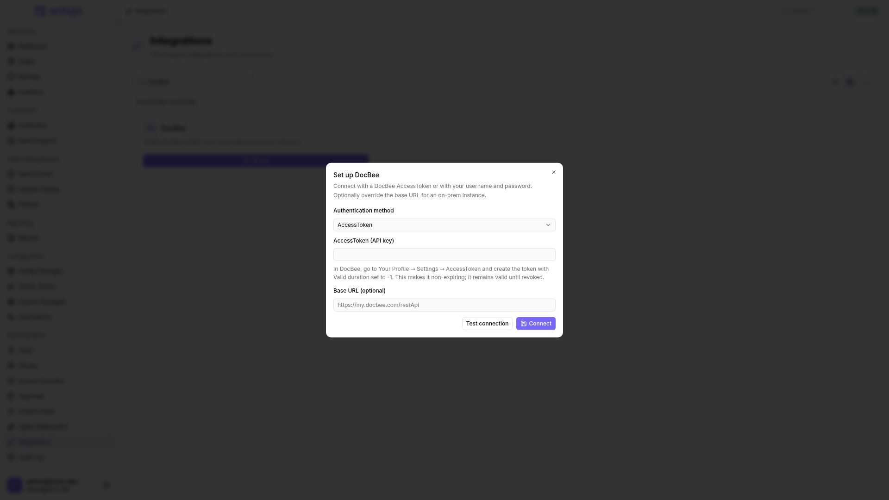This screenshot has width=889, height=500.
Task: Click the "Authentication method" label
Action: (363, 211)
